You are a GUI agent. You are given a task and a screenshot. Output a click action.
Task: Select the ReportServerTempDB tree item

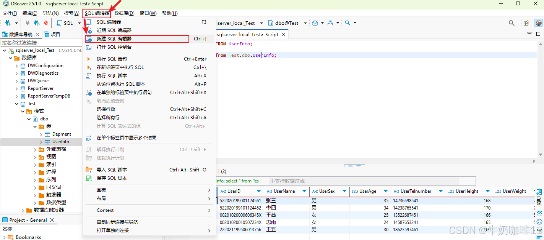click(49, 96)
